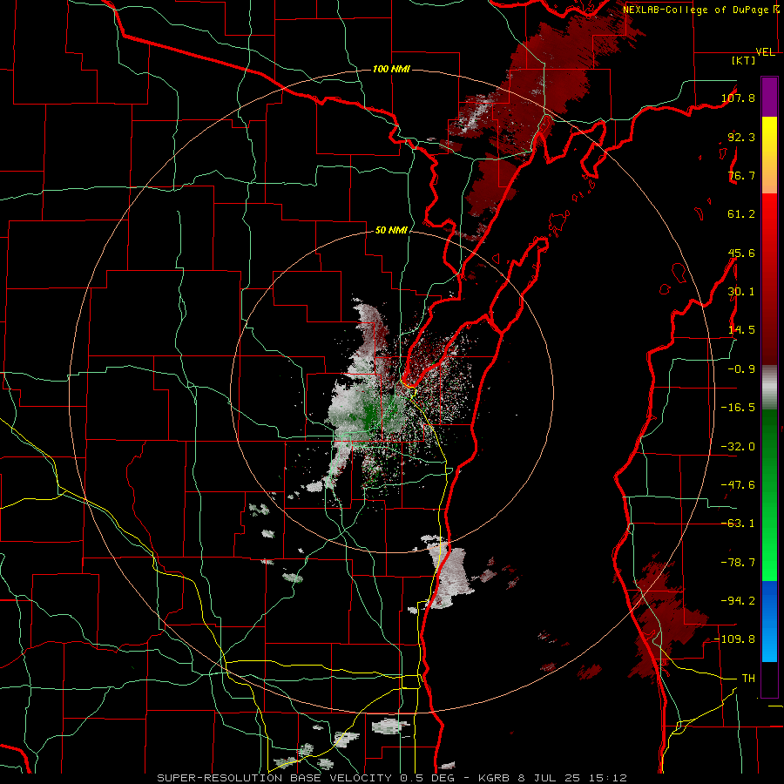Click the -109.8 velocity scale value
Image resolution: width=784 pixels, height=784 pixels.
point(735,639)
